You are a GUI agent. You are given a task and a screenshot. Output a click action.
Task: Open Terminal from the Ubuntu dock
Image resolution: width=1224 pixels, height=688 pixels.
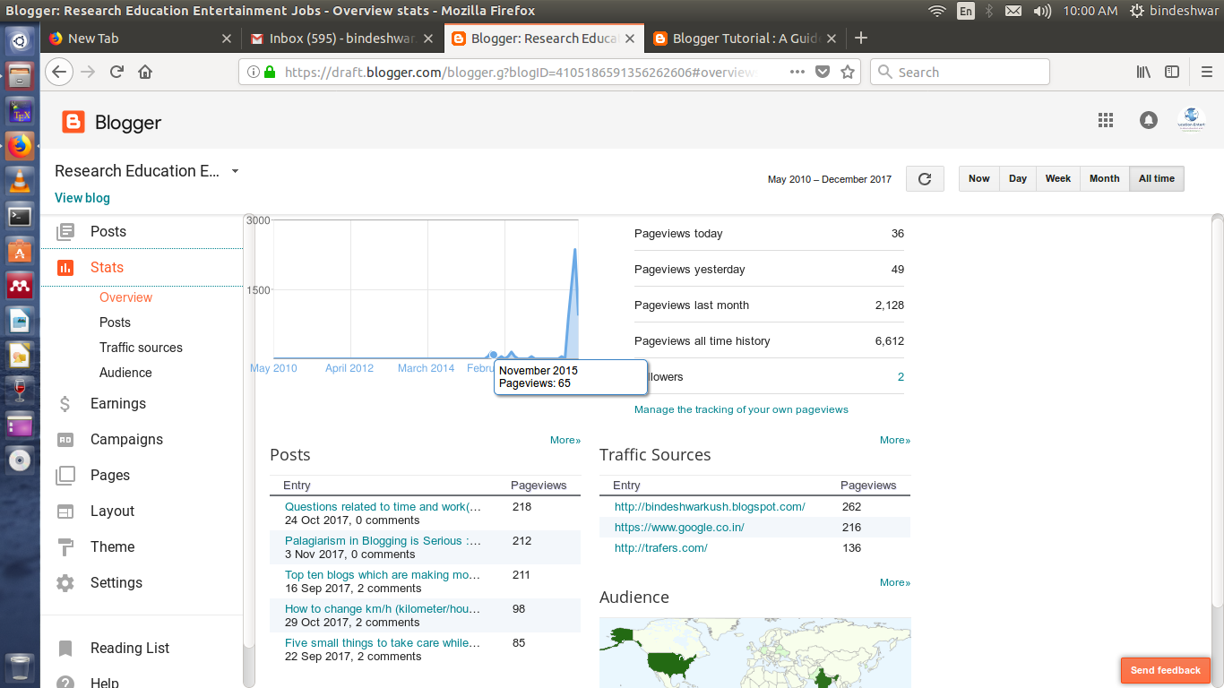[x=20, y=216]
